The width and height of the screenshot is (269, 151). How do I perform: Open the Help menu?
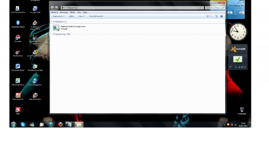coord(85,12)
